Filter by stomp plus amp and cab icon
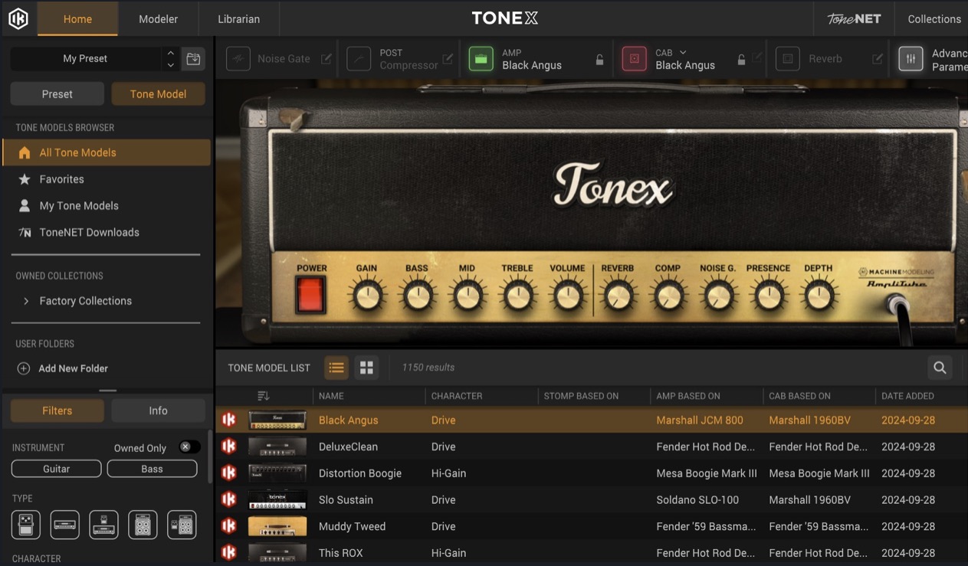The image size is (968, 566). click(x=182, y=525)
